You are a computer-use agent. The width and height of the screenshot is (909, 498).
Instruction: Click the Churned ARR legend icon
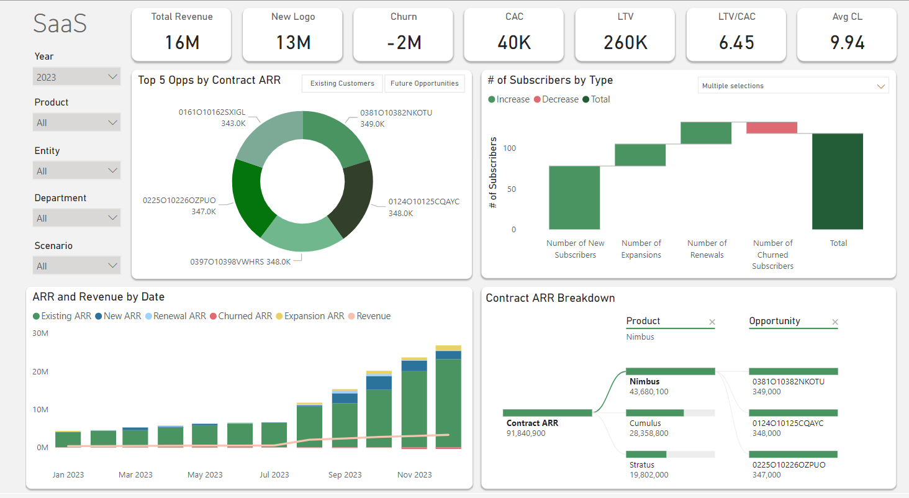point(214,316)
